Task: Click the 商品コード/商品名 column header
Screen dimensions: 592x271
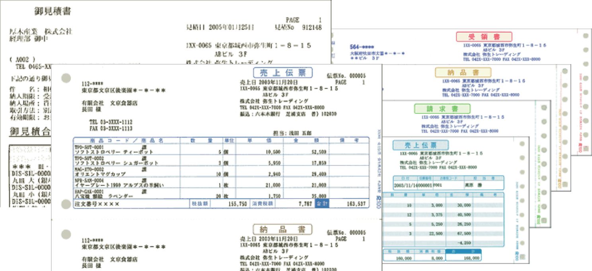Action: [x=127, y=140]
